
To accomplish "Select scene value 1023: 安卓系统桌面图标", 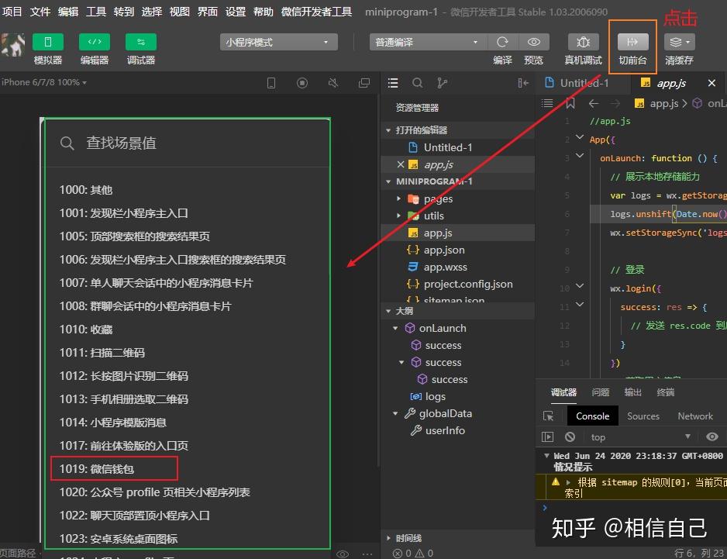I will click(119, 539).
